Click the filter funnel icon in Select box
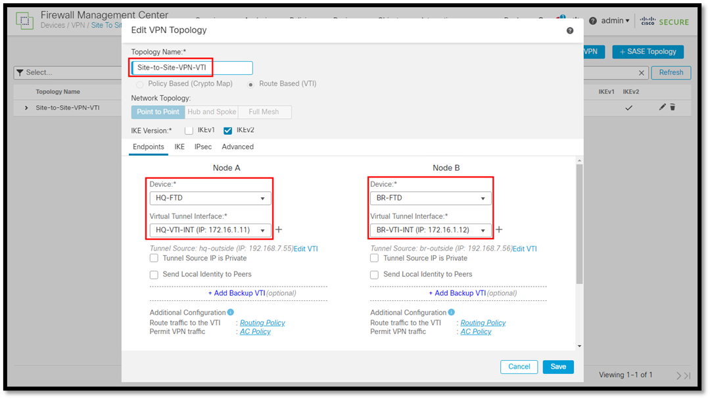The image size is (710, 399). pyautogui.click(x=20, y=72)
